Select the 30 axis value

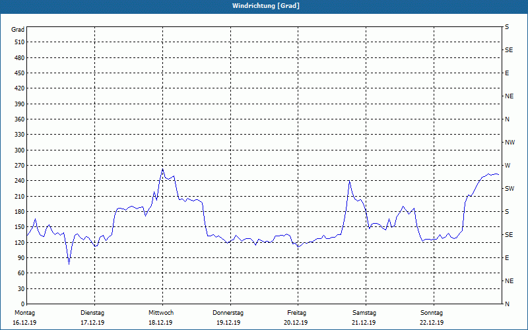click(x=21, y=289)
